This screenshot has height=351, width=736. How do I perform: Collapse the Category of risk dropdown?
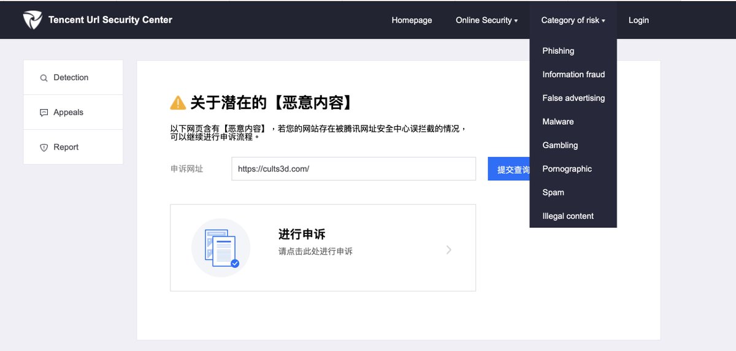click(x=573, y=20)
